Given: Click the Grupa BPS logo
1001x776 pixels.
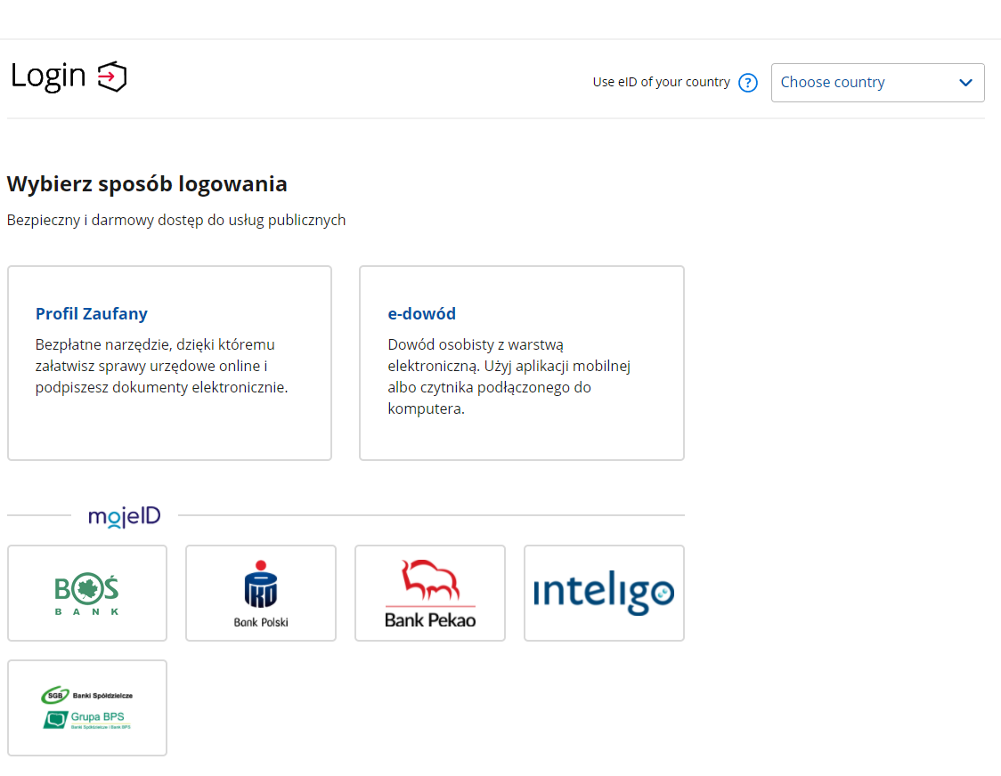Looking at the screenshot, I should [x=87, y=719].
